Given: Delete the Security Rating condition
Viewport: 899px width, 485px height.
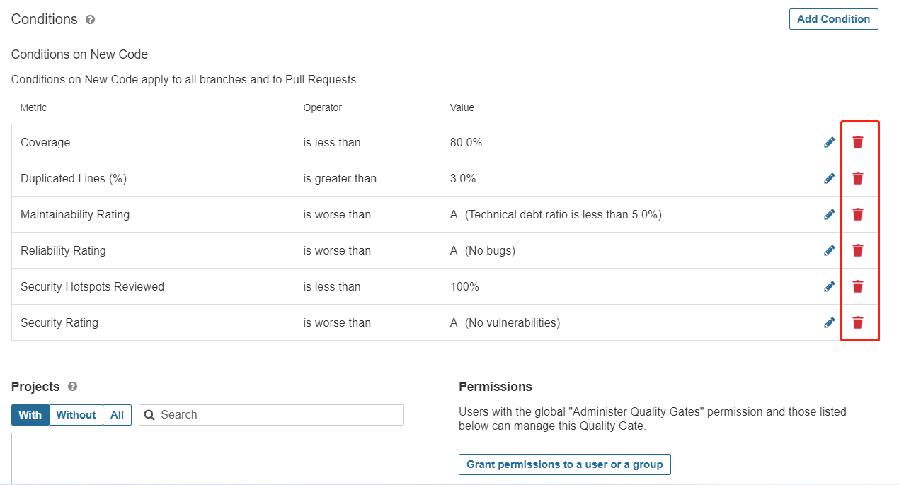Looking at the screenshot, I should click(x=858, y=322).
